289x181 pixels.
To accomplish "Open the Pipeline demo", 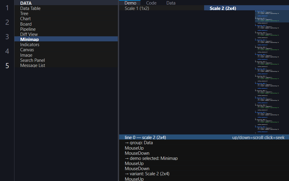I will coord(66,29).
